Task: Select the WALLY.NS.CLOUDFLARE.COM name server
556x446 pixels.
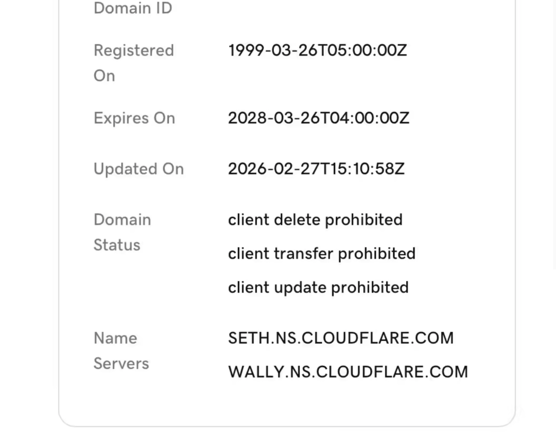Action: point(348,372)
